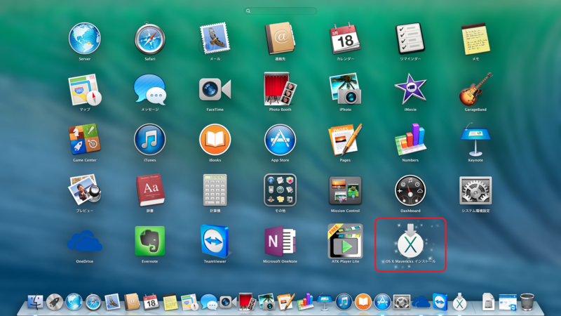
Task: Open Contacts book icon in the Dock
Action: pos(132,302)
